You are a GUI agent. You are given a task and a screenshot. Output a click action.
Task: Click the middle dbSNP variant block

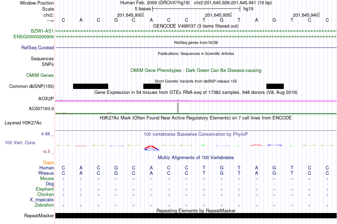[x=152, y=86]
